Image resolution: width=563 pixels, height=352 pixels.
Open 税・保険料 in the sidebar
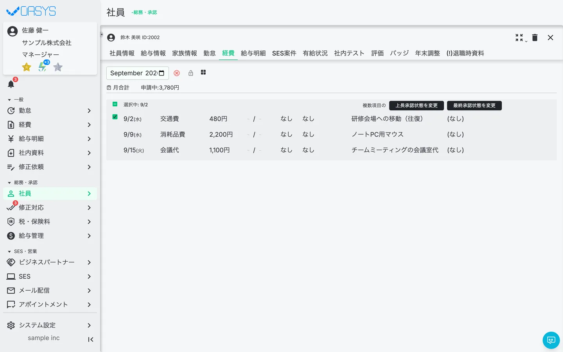click(x=50, y=222)
